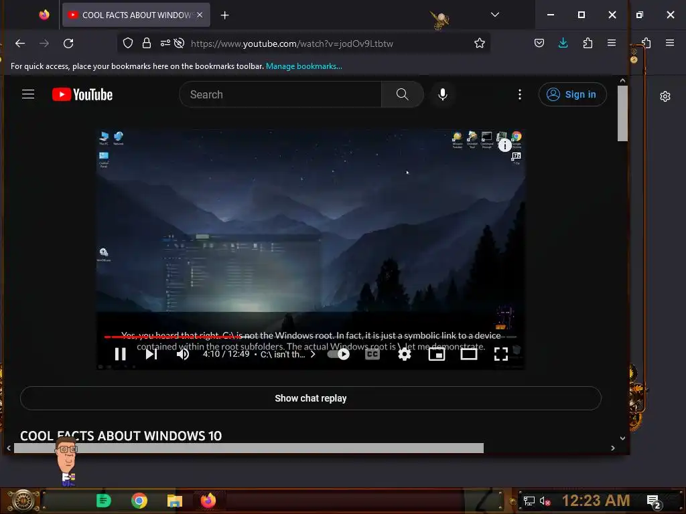
Task: Open the Start button on the taskbar
Action: click(23, 501)
